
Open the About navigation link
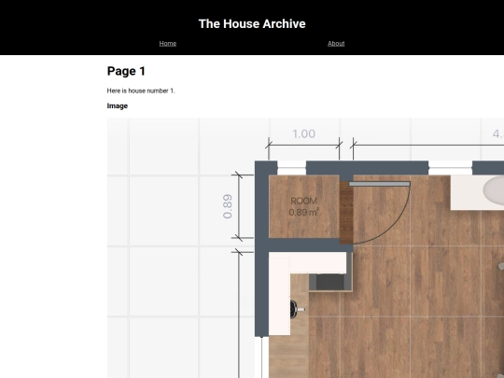coord(336,43)
